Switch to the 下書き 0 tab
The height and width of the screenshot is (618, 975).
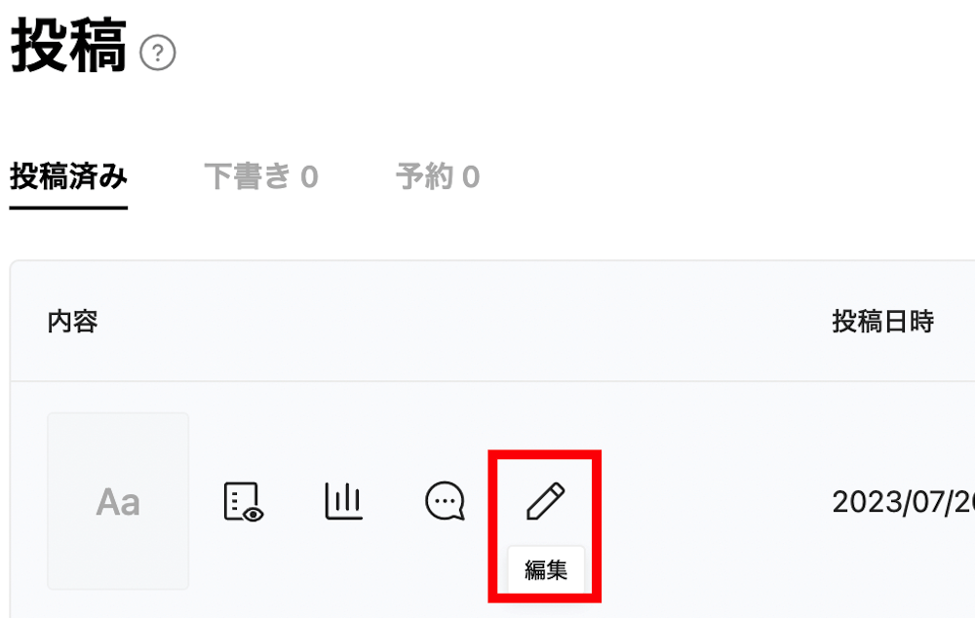click(261, 176)
